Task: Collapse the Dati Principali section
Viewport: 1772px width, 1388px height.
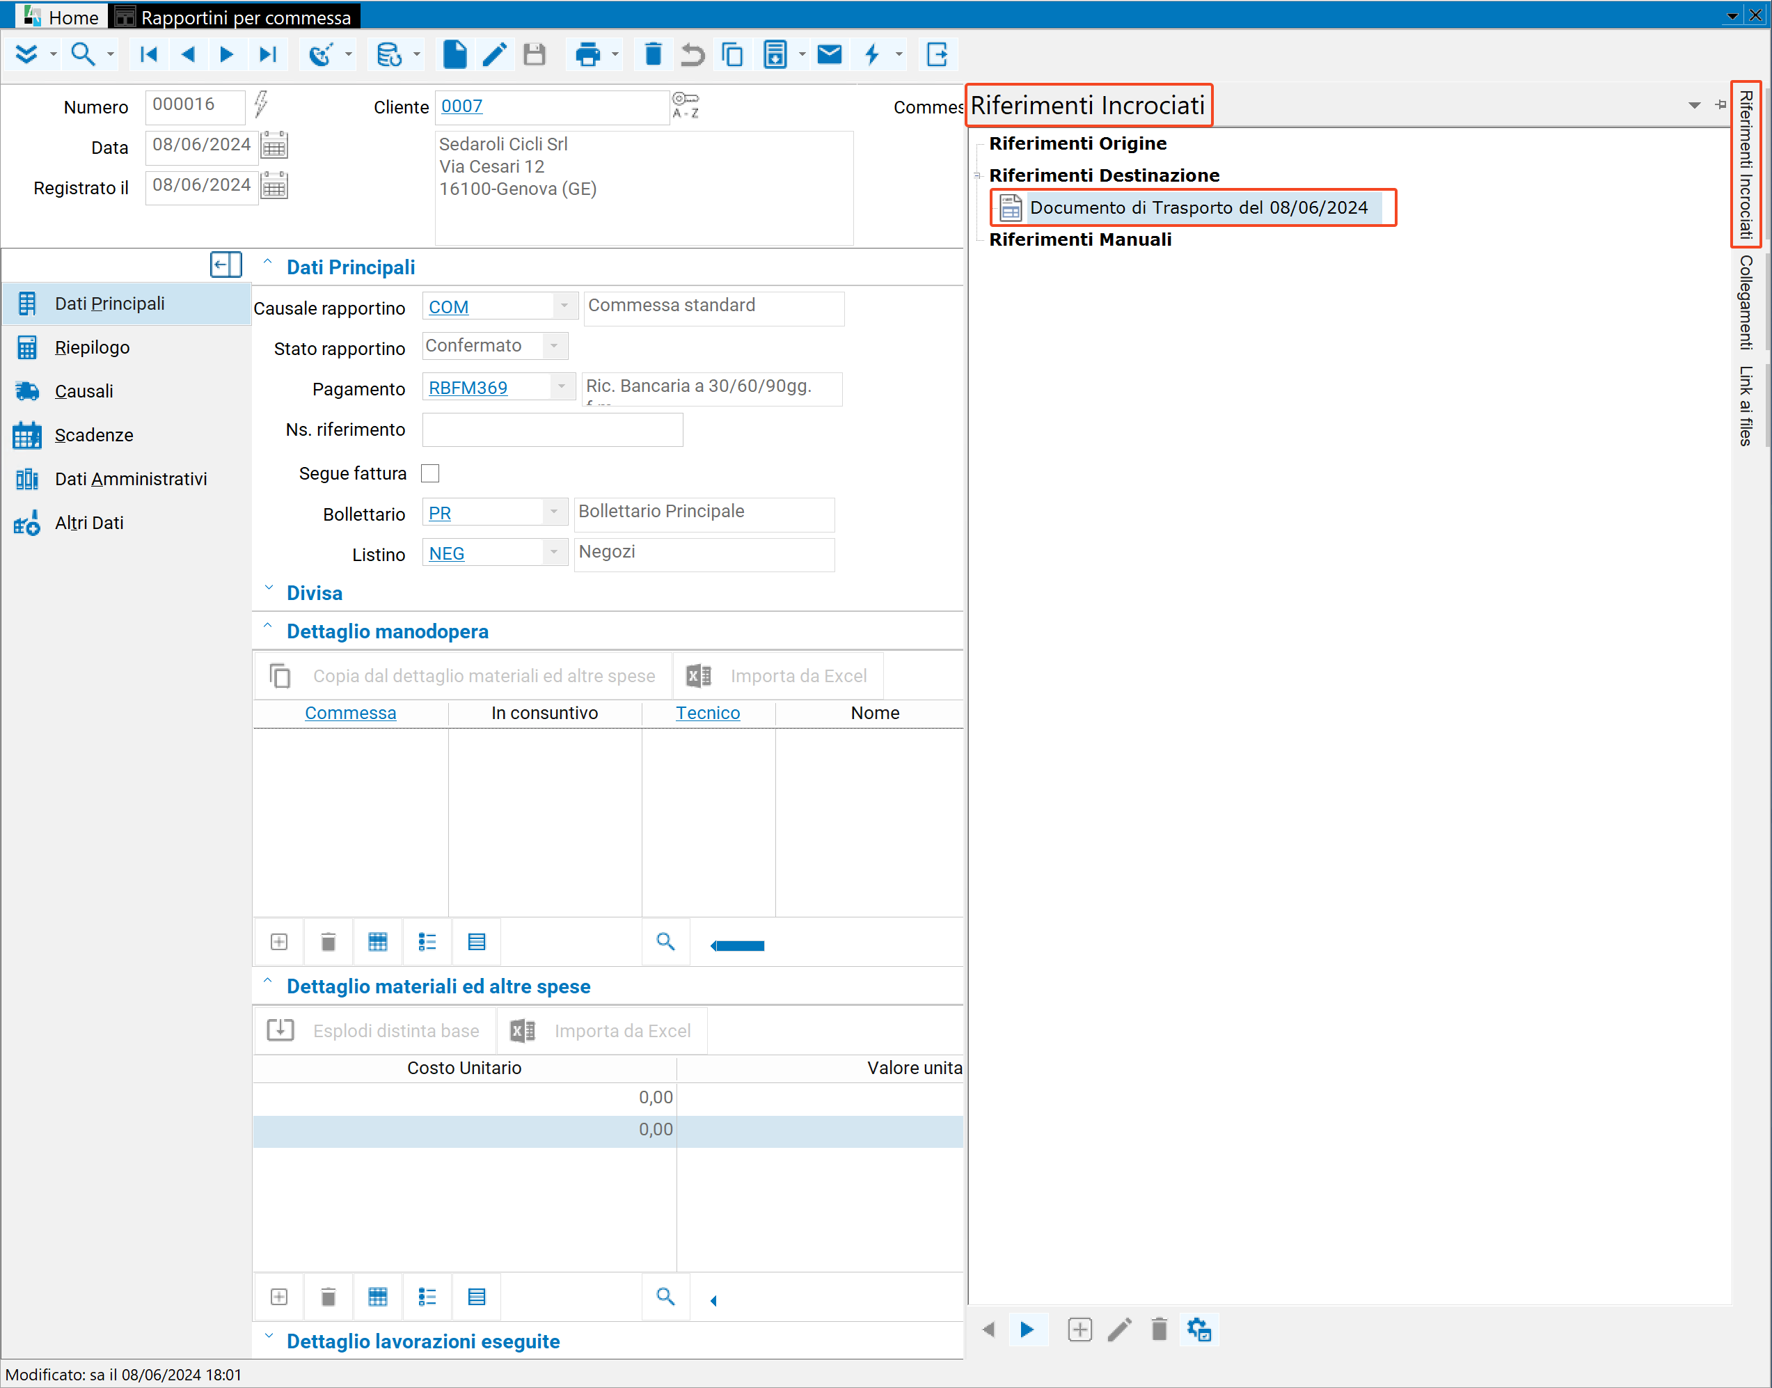Action: click(267, 262)
